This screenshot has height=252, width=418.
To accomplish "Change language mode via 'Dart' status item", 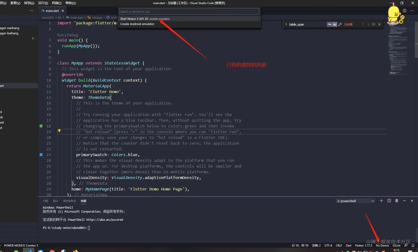I will point(349,246).
